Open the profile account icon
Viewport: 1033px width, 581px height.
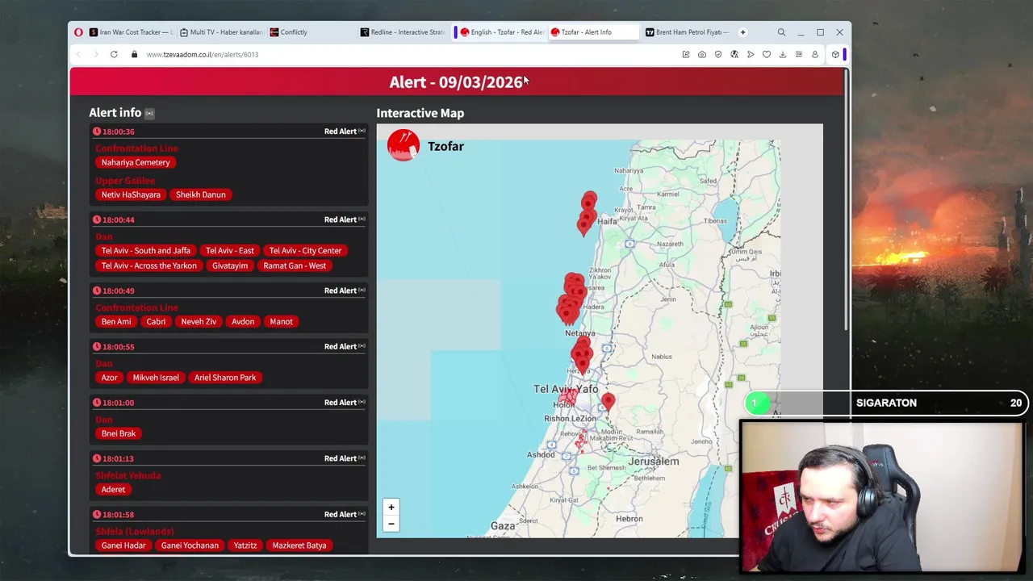[815, 54]
